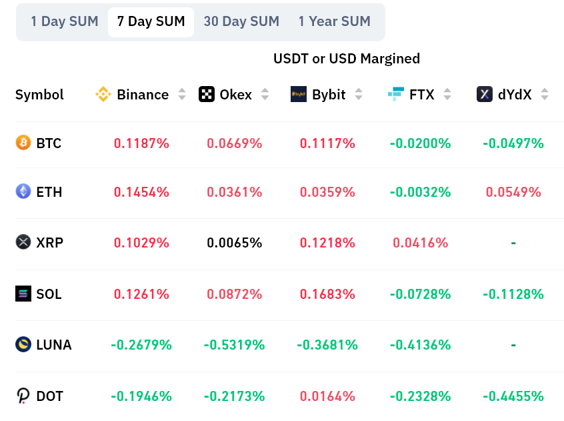The height and width of the screenshot is (421, 564).
Task: Sort by Okex column arrows
Action: 265,95
